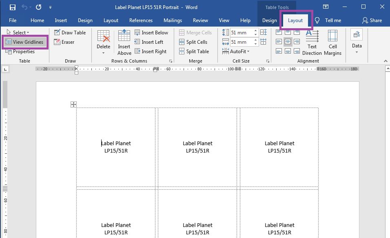Undo the last action
This screenshot has width=390, height=238.
24,7
